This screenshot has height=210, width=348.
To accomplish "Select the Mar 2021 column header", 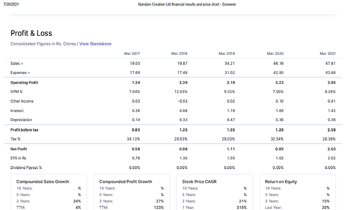I will [328, 53].
